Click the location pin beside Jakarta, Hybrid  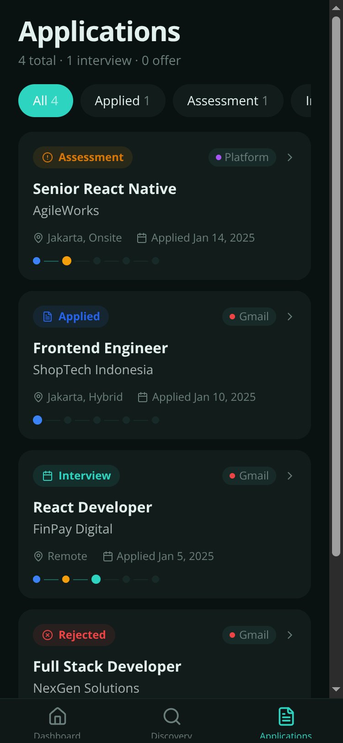[38, 398]
